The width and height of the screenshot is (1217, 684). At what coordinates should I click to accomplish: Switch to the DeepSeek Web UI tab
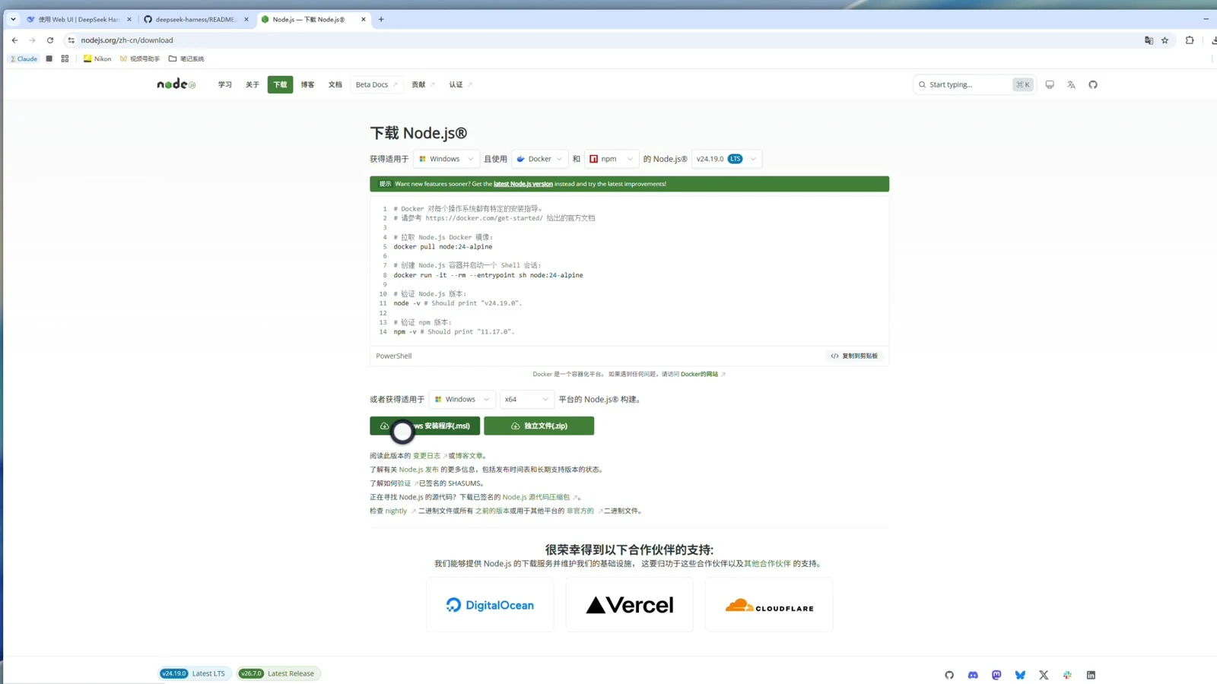(x=78, y=20)
